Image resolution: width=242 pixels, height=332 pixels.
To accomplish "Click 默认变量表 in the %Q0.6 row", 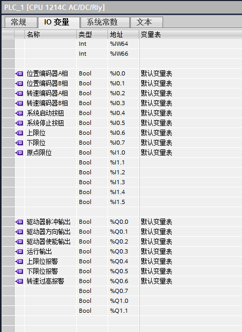I will (156, 281).
